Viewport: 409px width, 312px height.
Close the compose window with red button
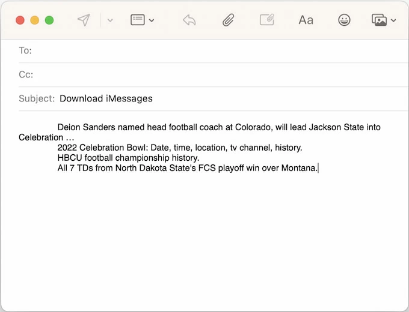[20, 20]
